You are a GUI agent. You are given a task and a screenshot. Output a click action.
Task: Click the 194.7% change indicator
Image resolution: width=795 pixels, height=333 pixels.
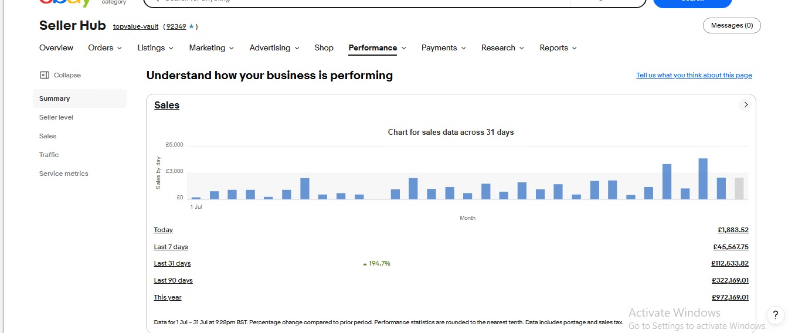pyautogui.click(x=376, y=263)
